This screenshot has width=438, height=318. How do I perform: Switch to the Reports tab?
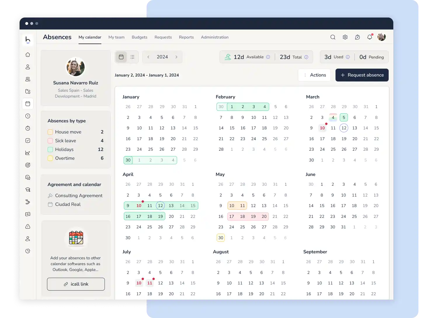click(x=186, y=37)
